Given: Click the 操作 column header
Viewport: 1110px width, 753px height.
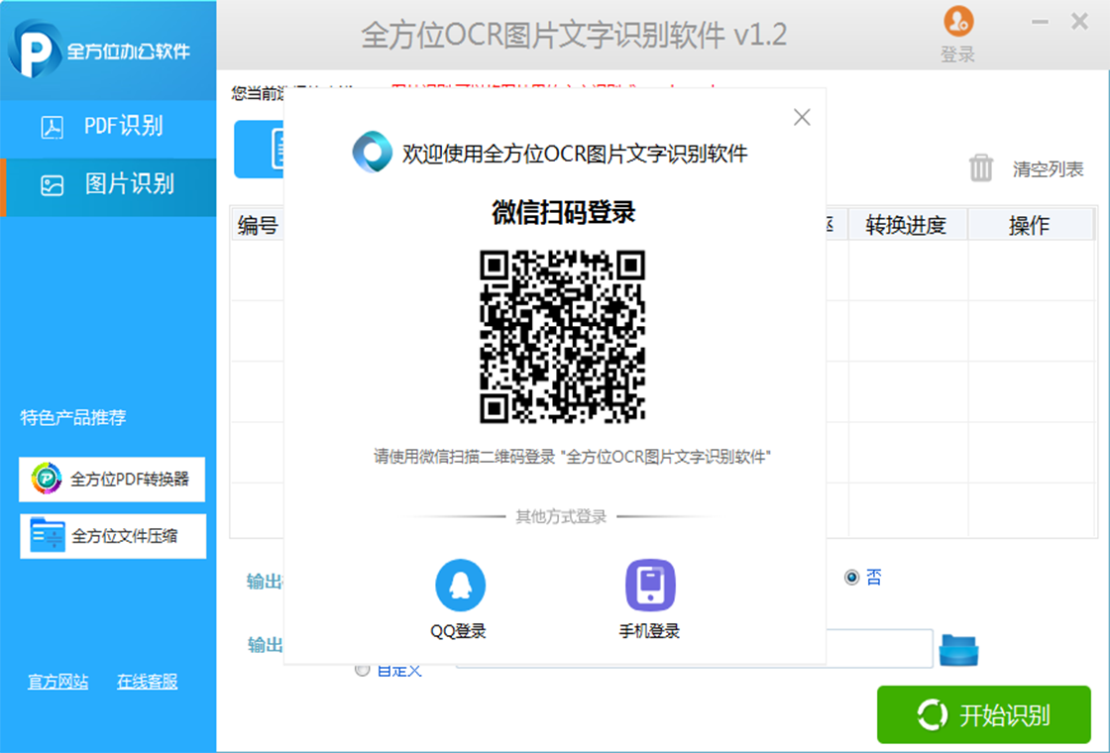Looking at the screenshot, I should tap(1030, 226).
